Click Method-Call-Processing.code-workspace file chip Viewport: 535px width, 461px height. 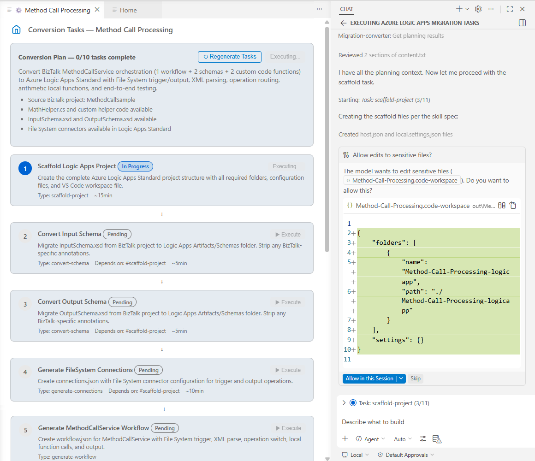[x=402, y=180]
